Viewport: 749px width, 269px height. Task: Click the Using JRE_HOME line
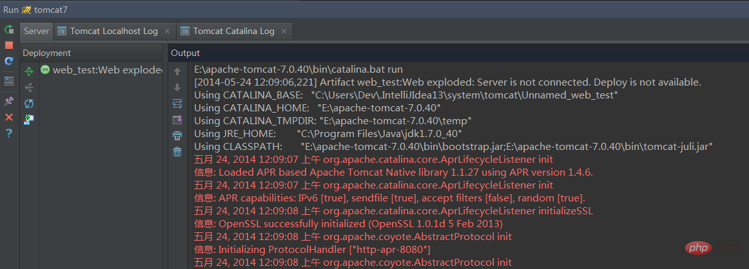tap(327, 134)
